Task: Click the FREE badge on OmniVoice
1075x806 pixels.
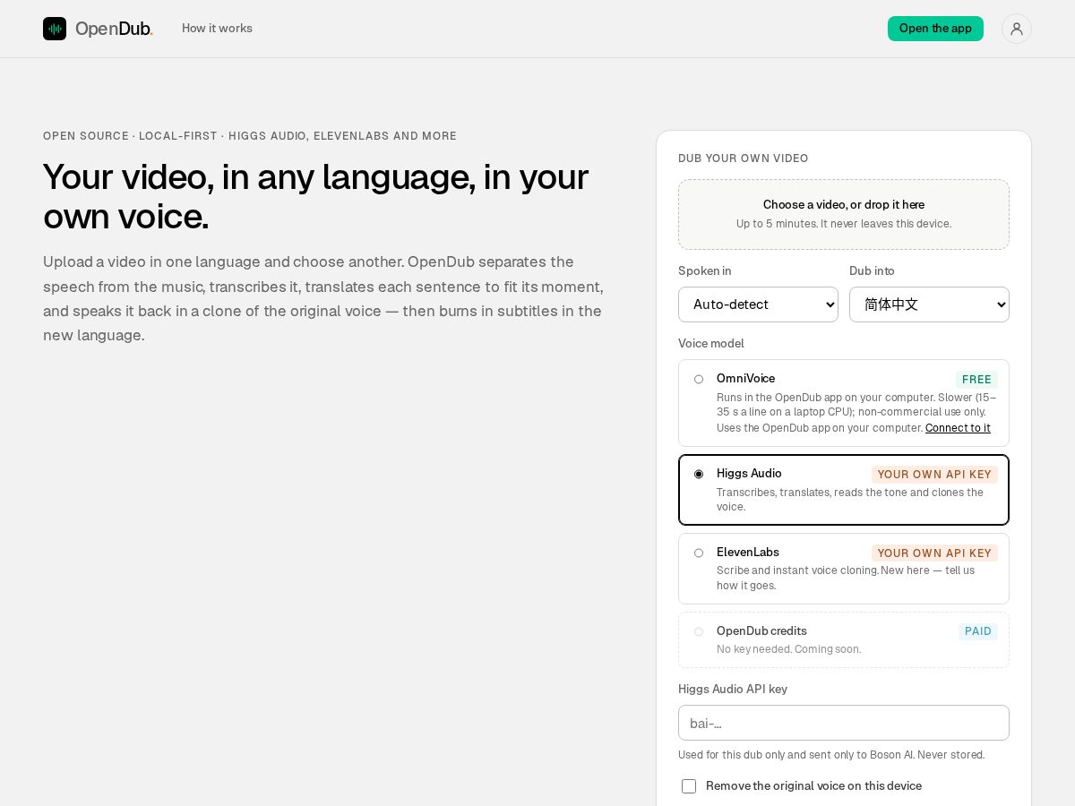Action: click(x=976, y=380)
